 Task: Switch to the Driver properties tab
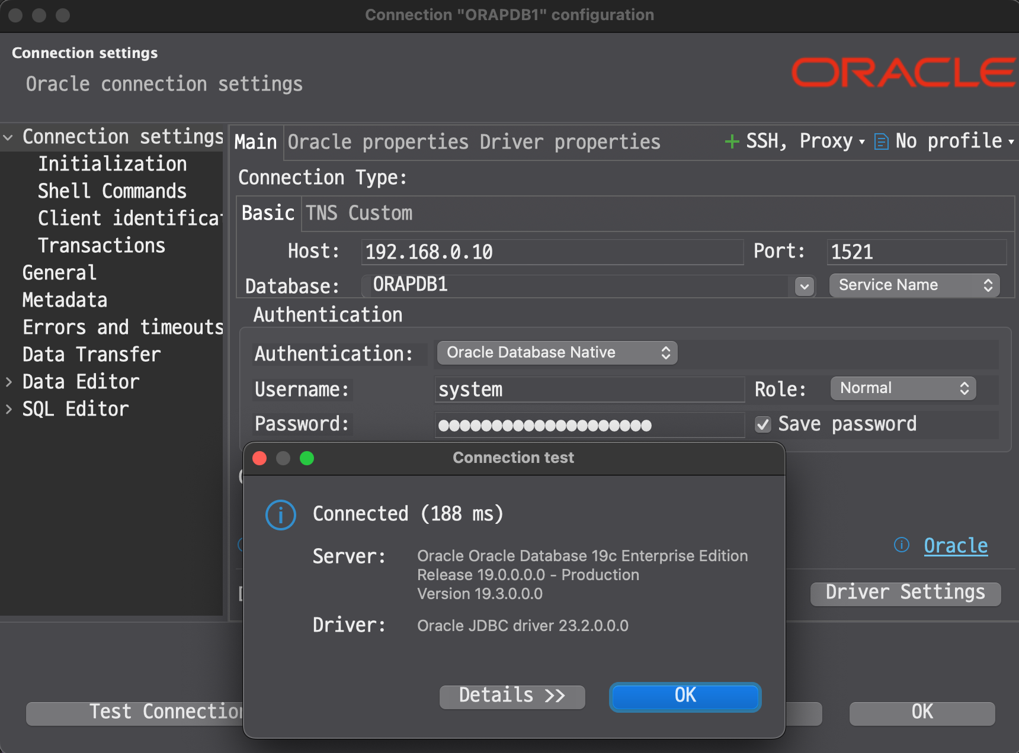570,142
